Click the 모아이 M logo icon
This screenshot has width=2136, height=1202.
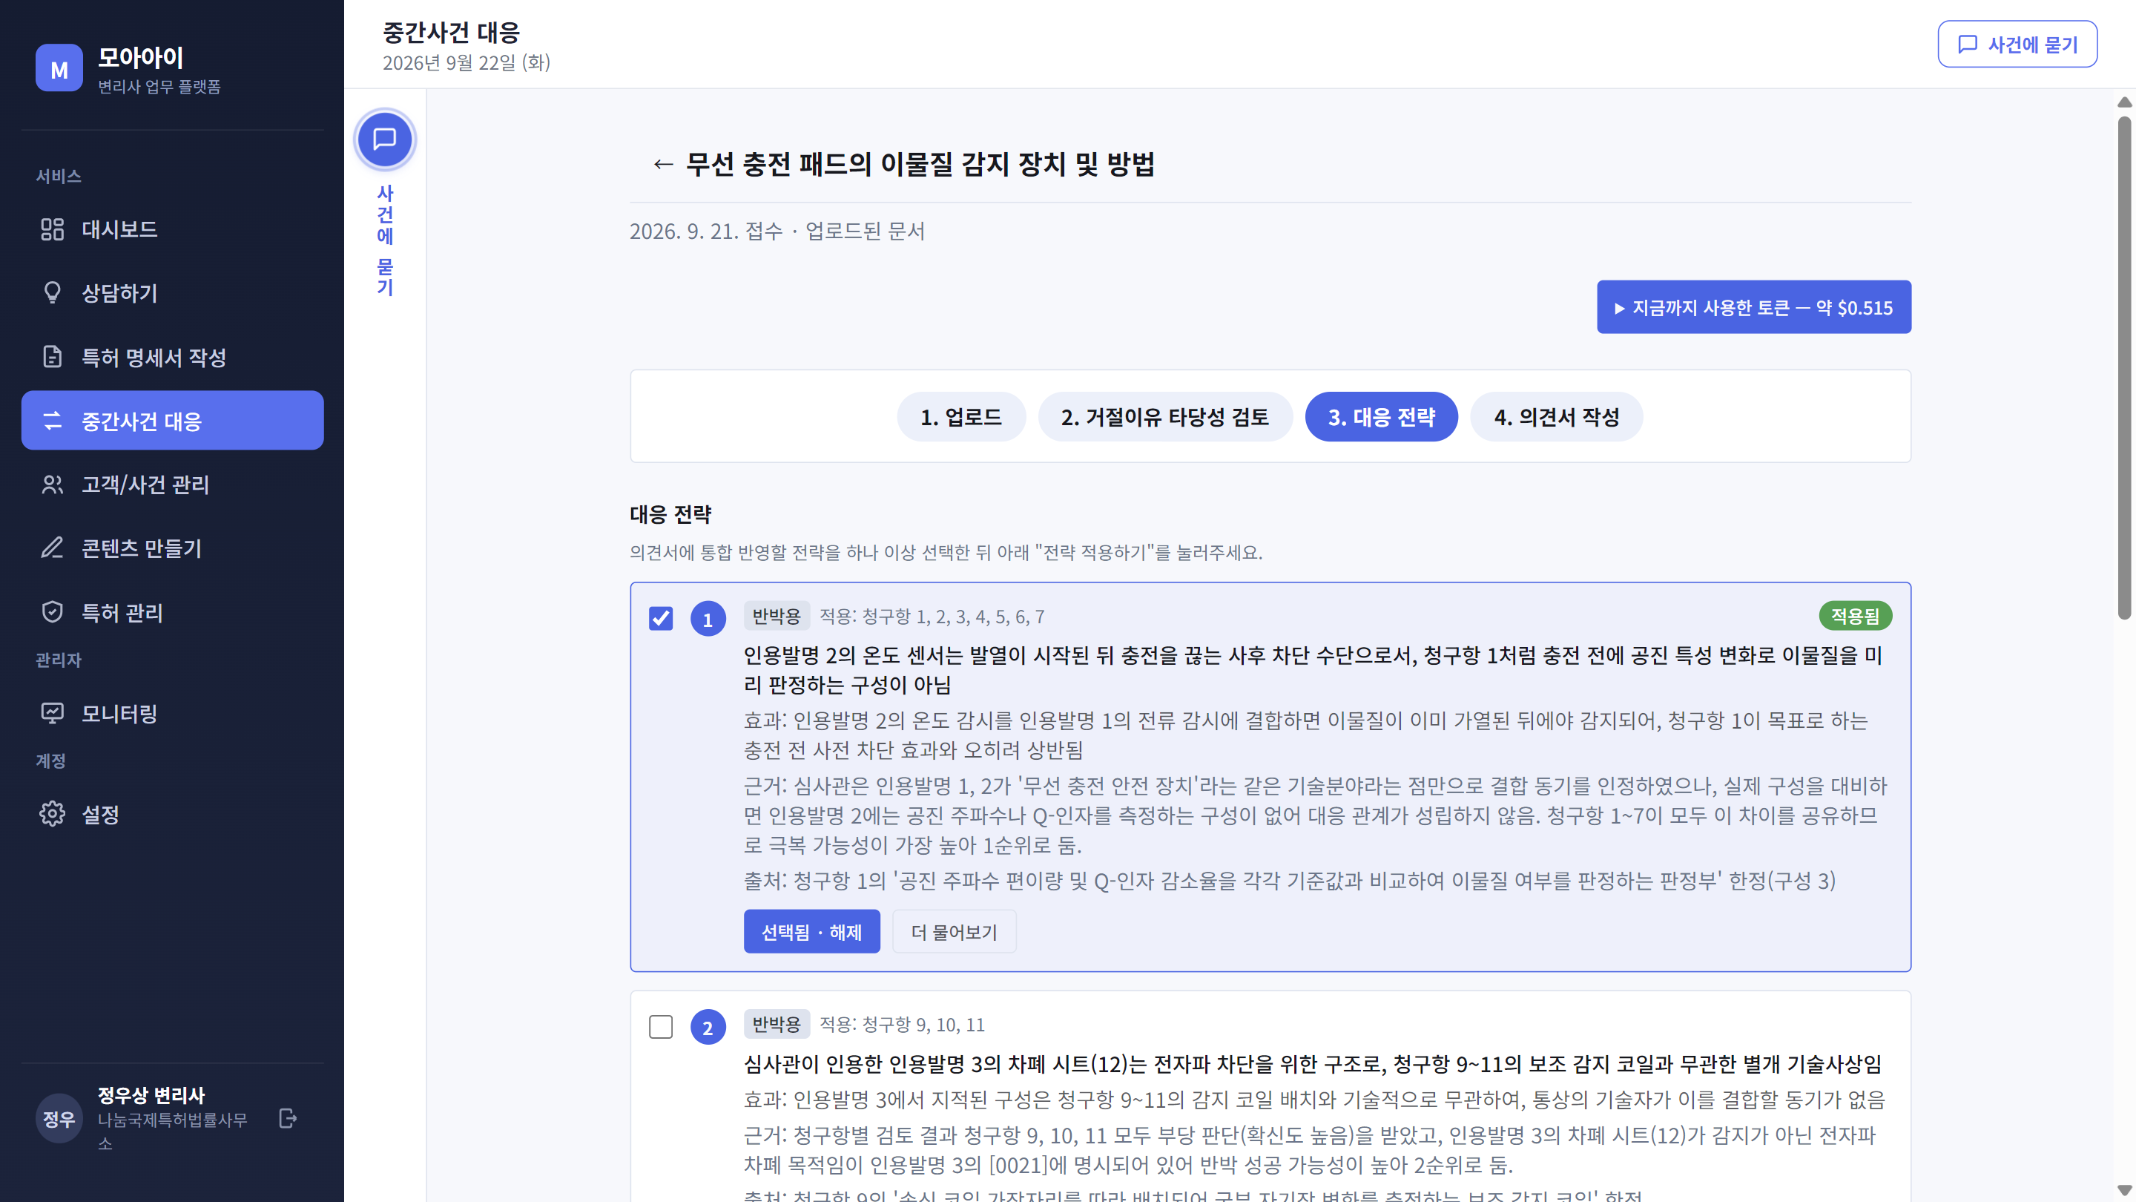click(x=59, y=68)
